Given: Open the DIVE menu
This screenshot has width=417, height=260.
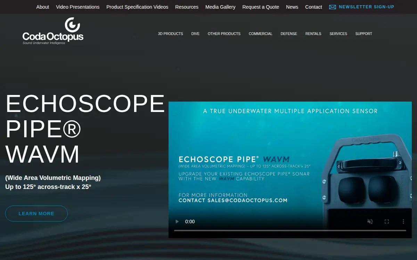Looking at the screenshot, I should (x=195, y=34).
